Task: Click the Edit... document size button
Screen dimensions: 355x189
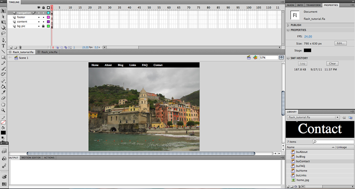Action: tap(340, 43)
